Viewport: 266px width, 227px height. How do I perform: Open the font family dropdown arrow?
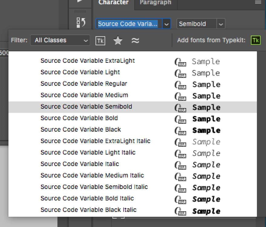pyautogui.click(x=167, y=24)
